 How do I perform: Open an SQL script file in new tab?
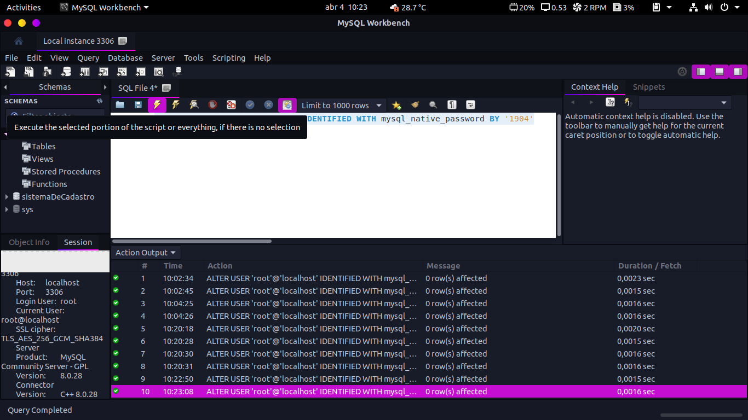pos(29,72)
